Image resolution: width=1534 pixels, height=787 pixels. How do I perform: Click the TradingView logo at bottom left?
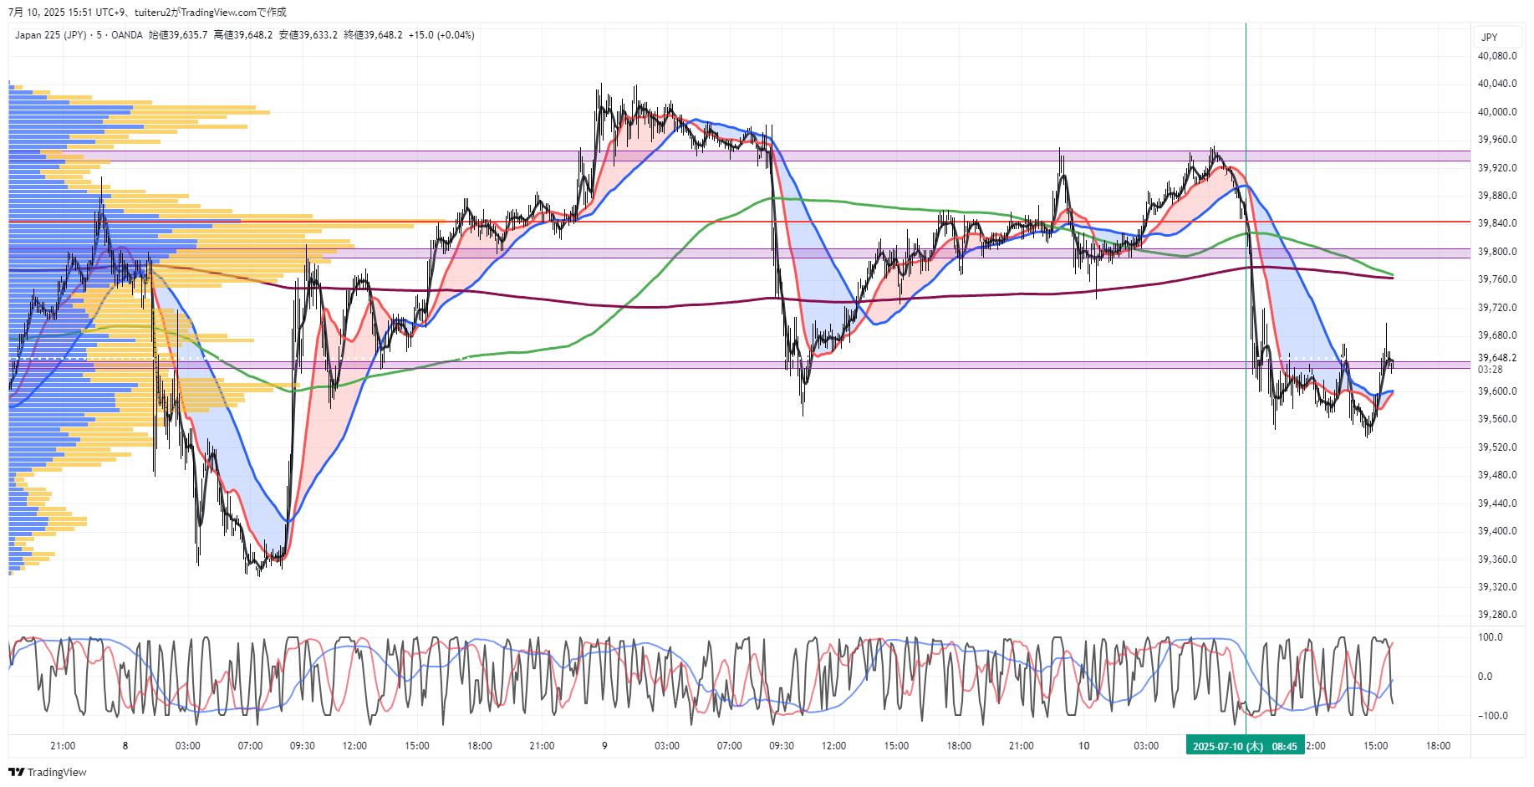(48, 772)
